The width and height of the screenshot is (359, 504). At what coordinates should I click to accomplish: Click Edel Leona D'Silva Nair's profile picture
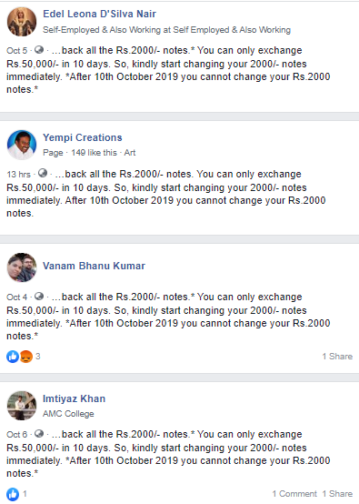click(x=22, y=22)
